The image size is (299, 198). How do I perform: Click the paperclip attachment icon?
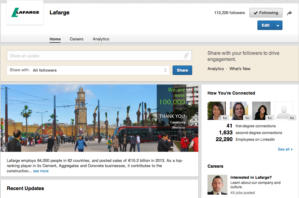point(186,56)
